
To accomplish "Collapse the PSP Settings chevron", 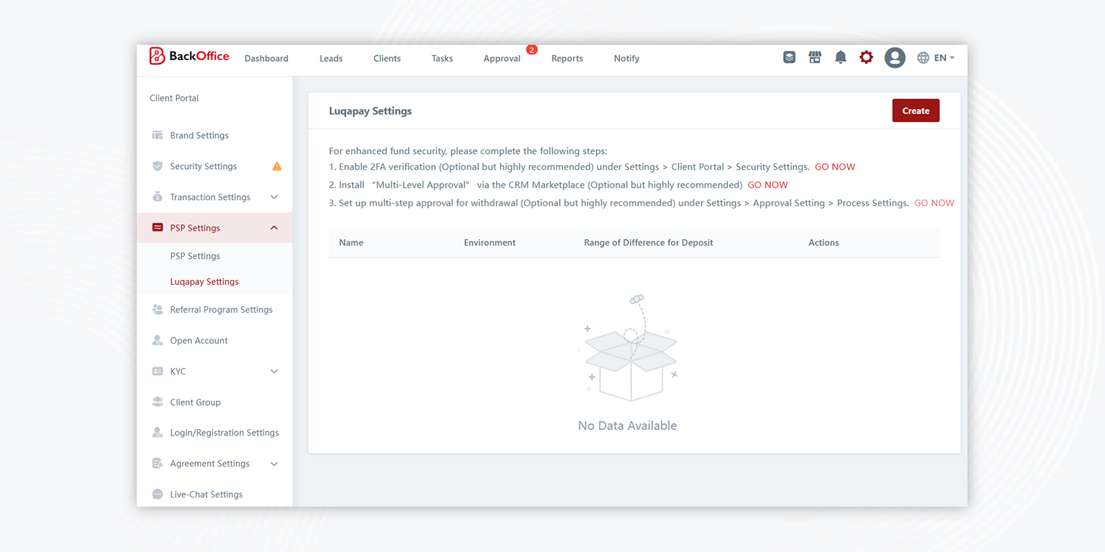I will (274, 228).
